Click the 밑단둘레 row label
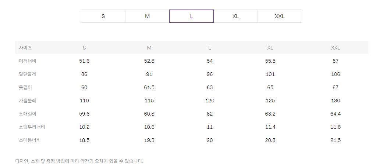 click(x=28, y=74)
